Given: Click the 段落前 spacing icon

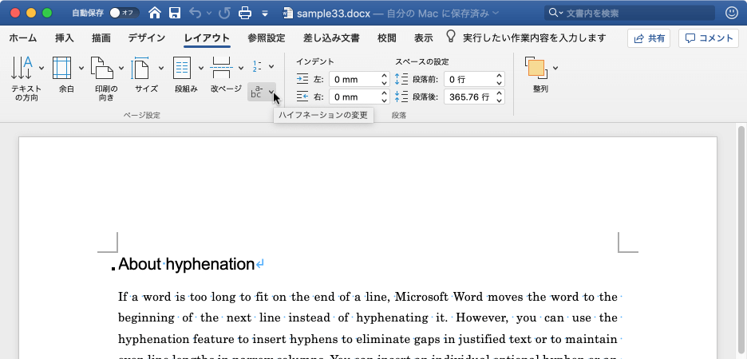Looking at the screenshot, I should (x=401, y=80).
